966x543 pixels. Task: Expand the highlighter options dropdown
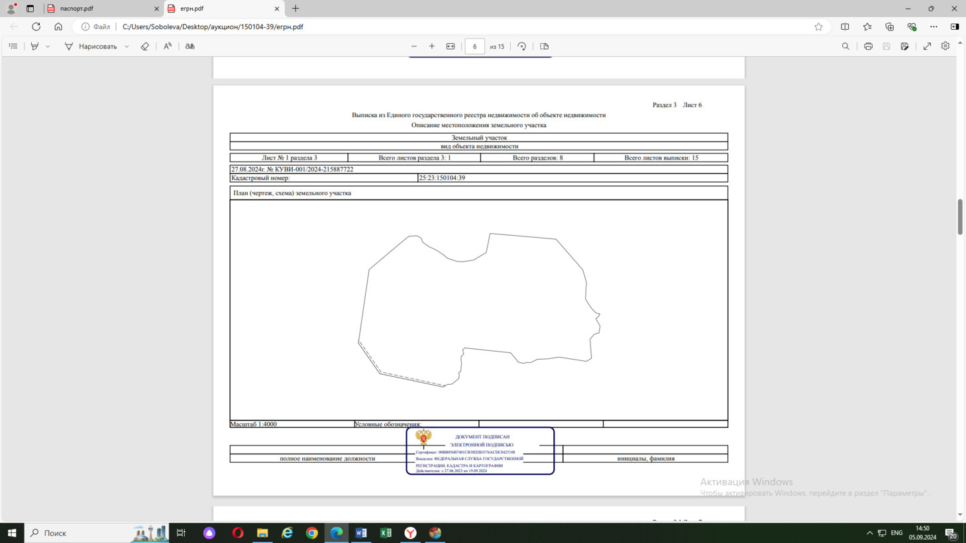click(48, 46)
